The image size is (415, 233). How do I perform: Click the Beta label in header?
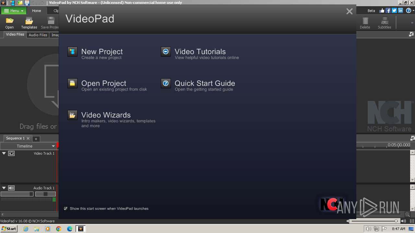pyautogui.click(x=371, y=11)
